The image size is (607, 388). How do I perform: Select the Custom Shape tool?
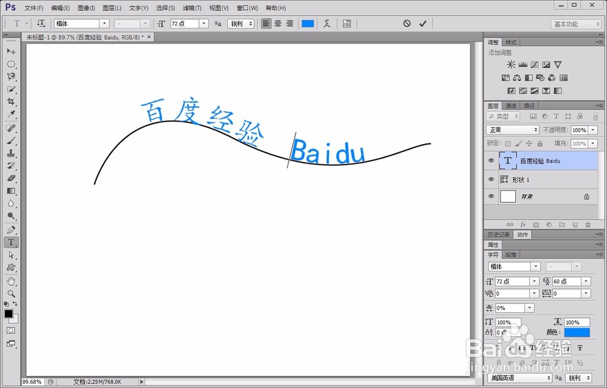click(11, 267)
